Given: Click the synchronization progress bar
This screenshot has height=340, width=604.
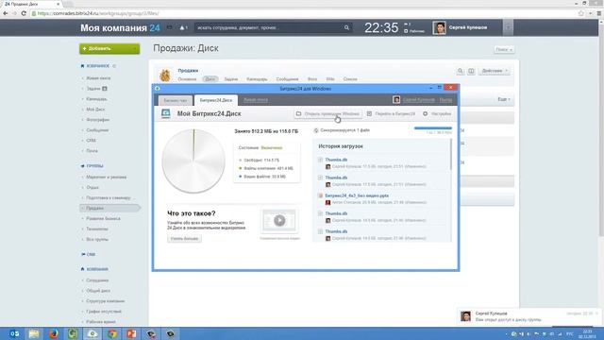Looking at the screenshot, I should click(433, 128).
